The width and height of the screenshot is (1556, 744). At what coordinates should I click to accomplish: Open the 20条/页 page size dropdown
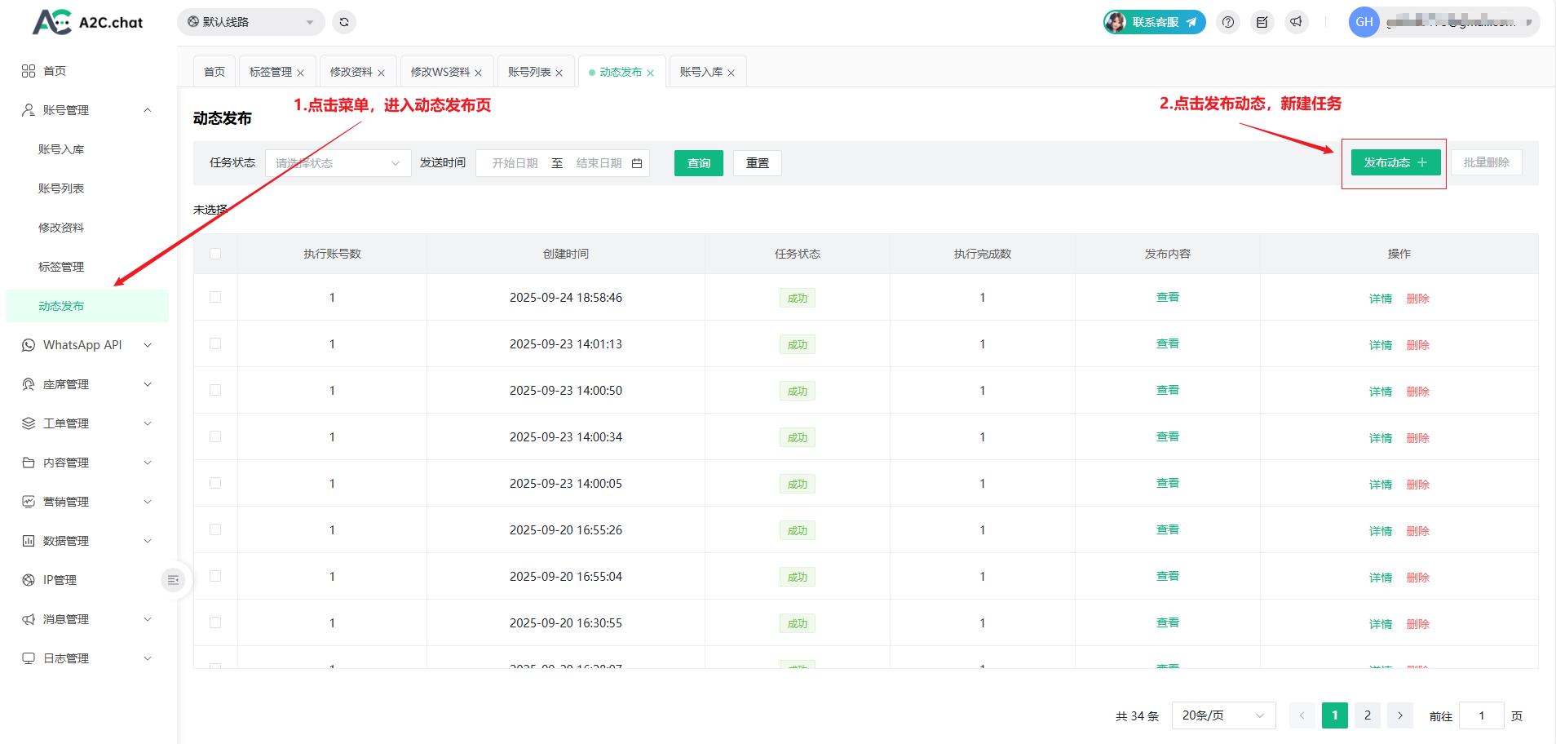coord(1222,715)
